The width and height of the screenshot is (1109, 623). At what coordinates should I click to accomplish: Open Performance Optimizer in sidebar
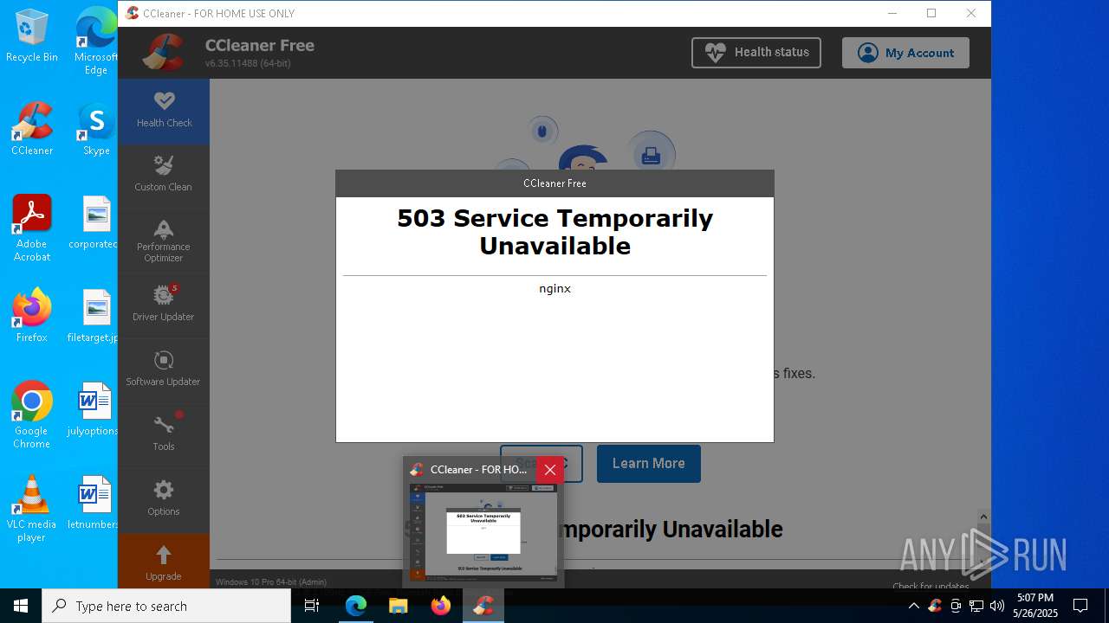point(164,241)
